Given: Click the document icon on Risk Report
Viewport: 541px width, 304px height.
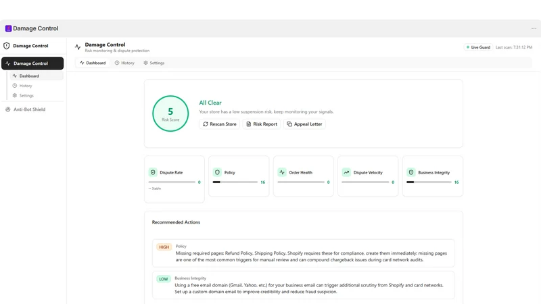Looking at the screenshot, I should 248,124.
